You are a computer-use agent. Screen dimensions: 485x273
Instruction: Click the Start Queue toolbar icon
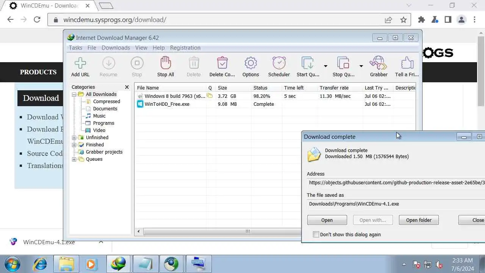tap(308, 63)
